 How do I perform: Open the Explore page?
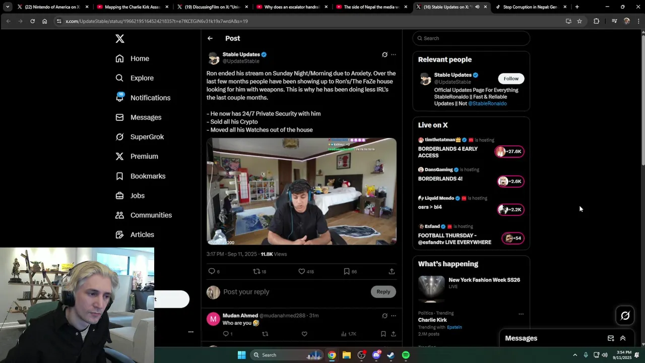[x=134, y=78]
